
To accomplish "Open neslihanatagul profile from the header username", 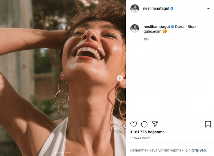I will [x=156, y=9].
